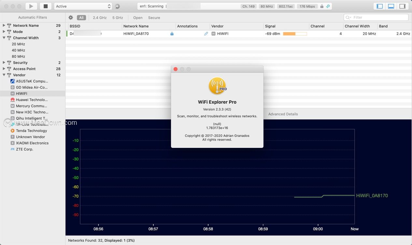Click the HiWiFi_0A8170 graph line label
Image resolution: width=412 pixels, height=245 pixels.
point(372,195)
